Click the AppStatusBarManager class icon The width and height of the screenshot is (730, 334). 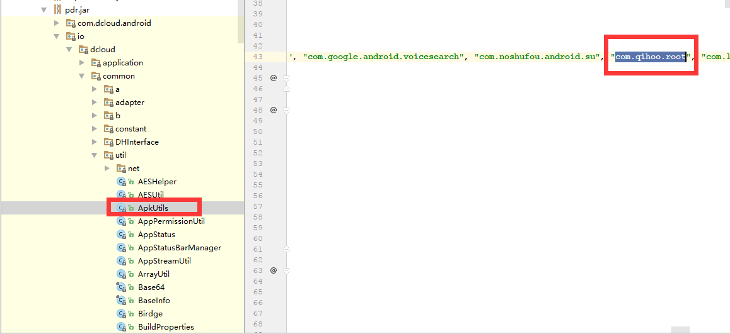point(122,248)
